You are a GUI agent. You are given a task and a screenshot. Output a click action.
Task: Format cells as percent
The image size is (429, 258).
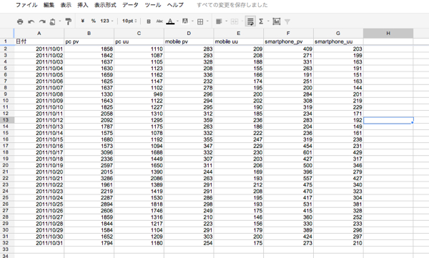93,21
